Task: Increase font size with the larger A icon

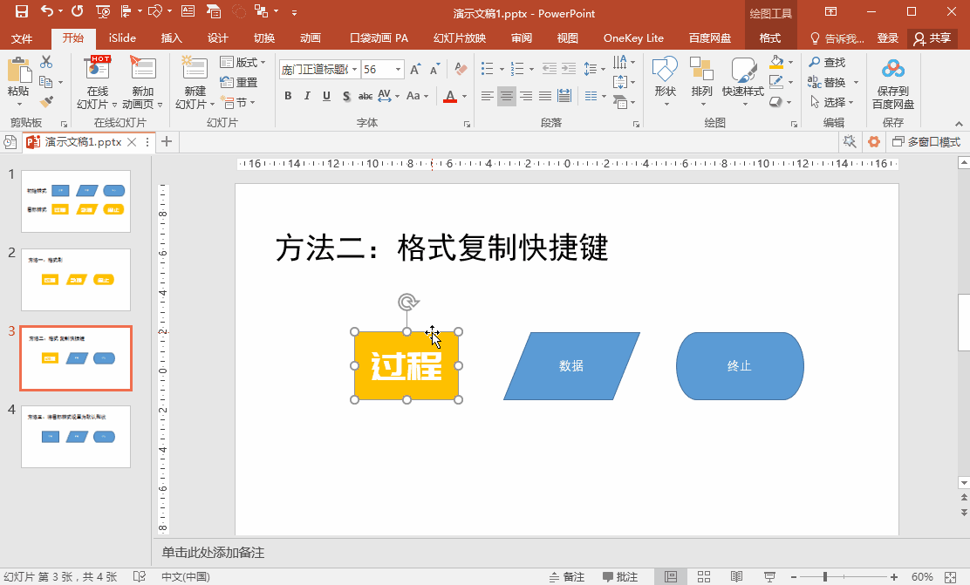Action: pyautogui.click(x=415, y=69)
